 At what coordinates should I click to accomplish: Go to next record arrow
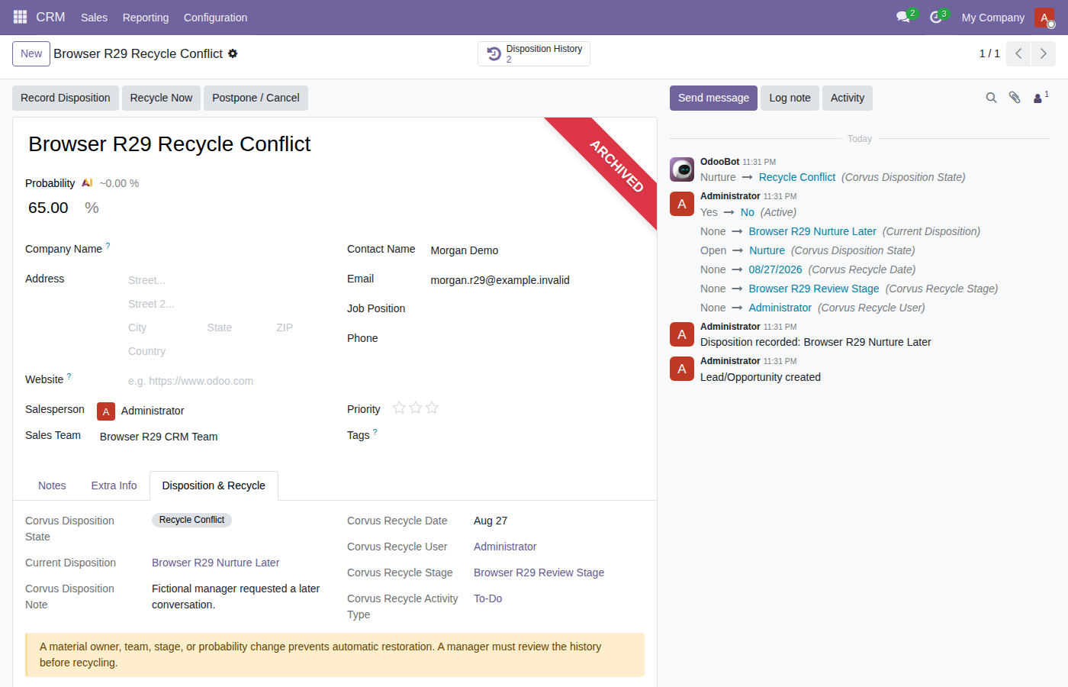(x=1044, y=53)
